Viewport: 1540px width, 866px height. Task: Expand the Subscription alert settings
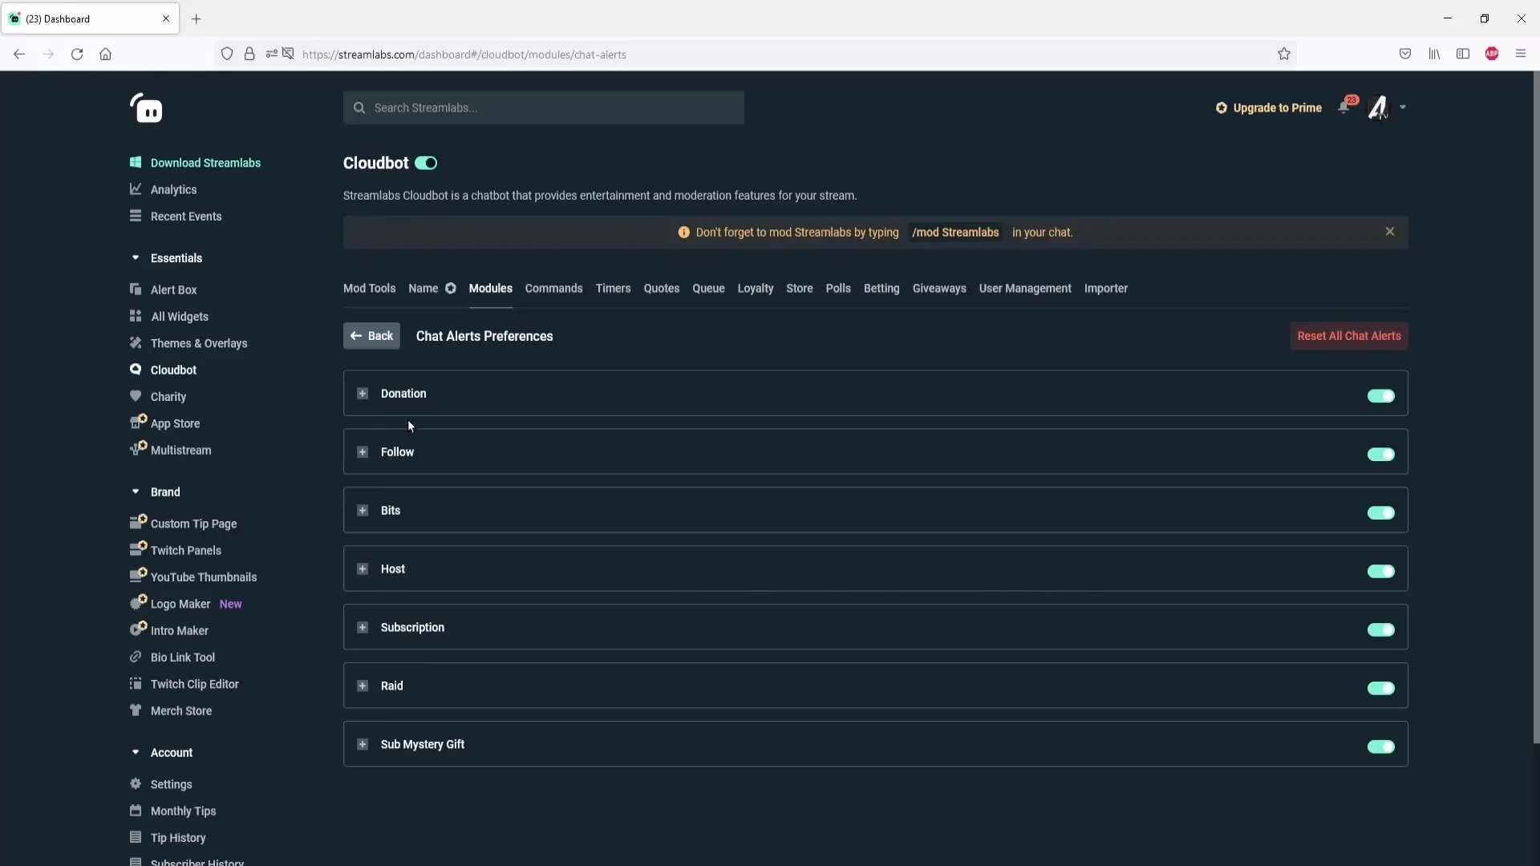pos(363,627)
